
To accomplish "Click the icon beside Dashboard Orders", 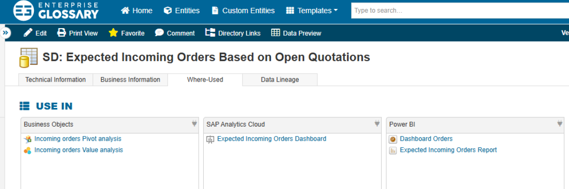I will point(393,139).
